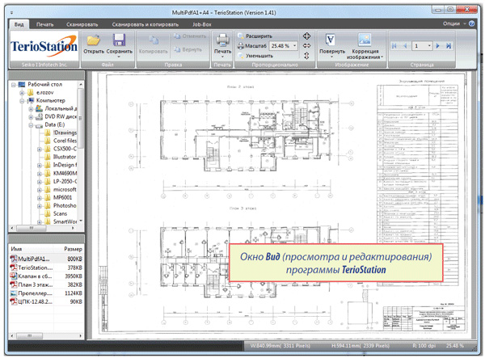Sort file list by Размер column
Image resolution: width=485 pixels, height=358 pixels.
pos(73,249)
